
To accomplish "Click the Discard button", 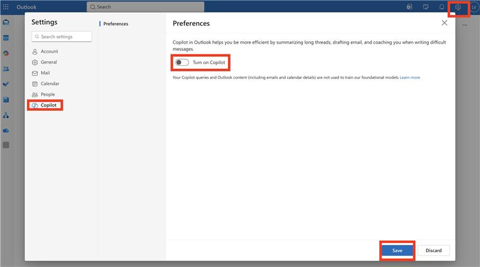I will (433, 250).
